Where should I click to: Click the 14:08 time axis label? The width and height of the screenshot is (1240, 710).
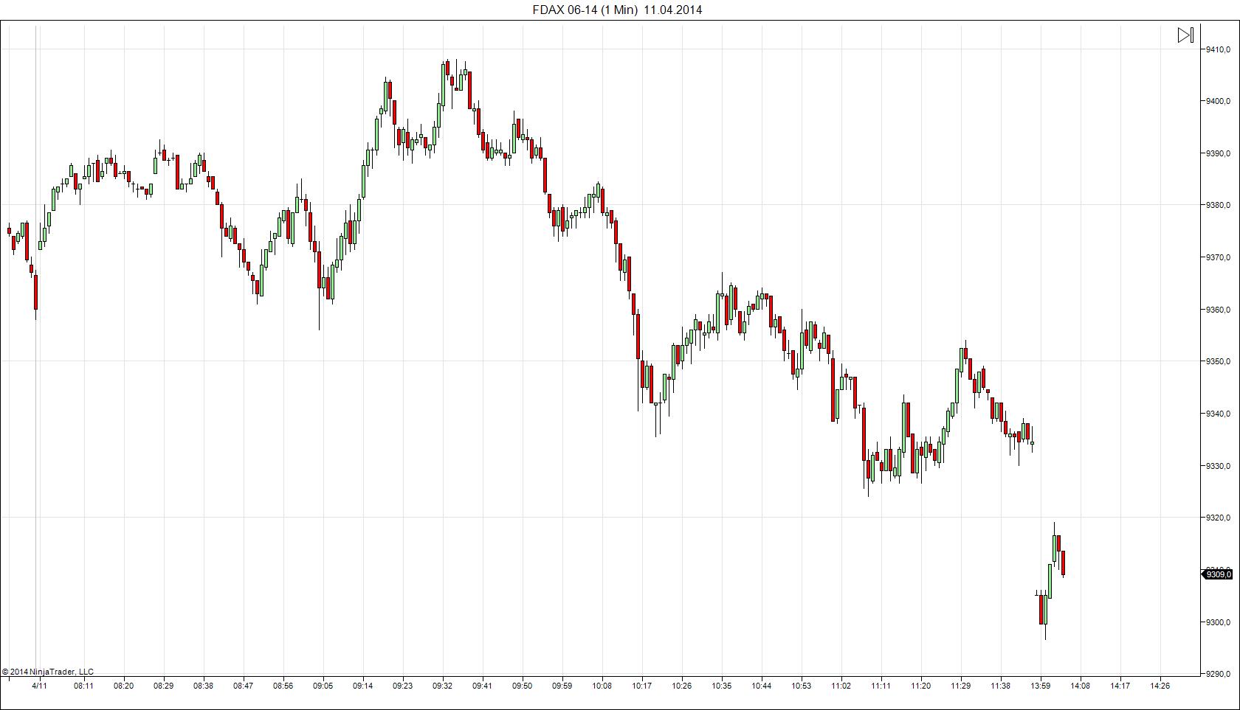tap(1081, 686)
